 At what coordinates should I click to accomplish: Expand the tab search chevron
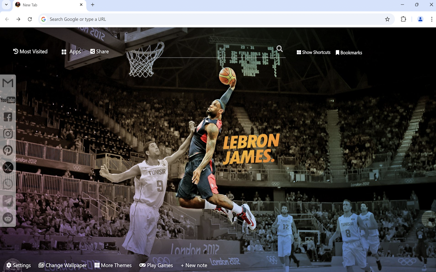pyautogui.click(x=6, y=5)
